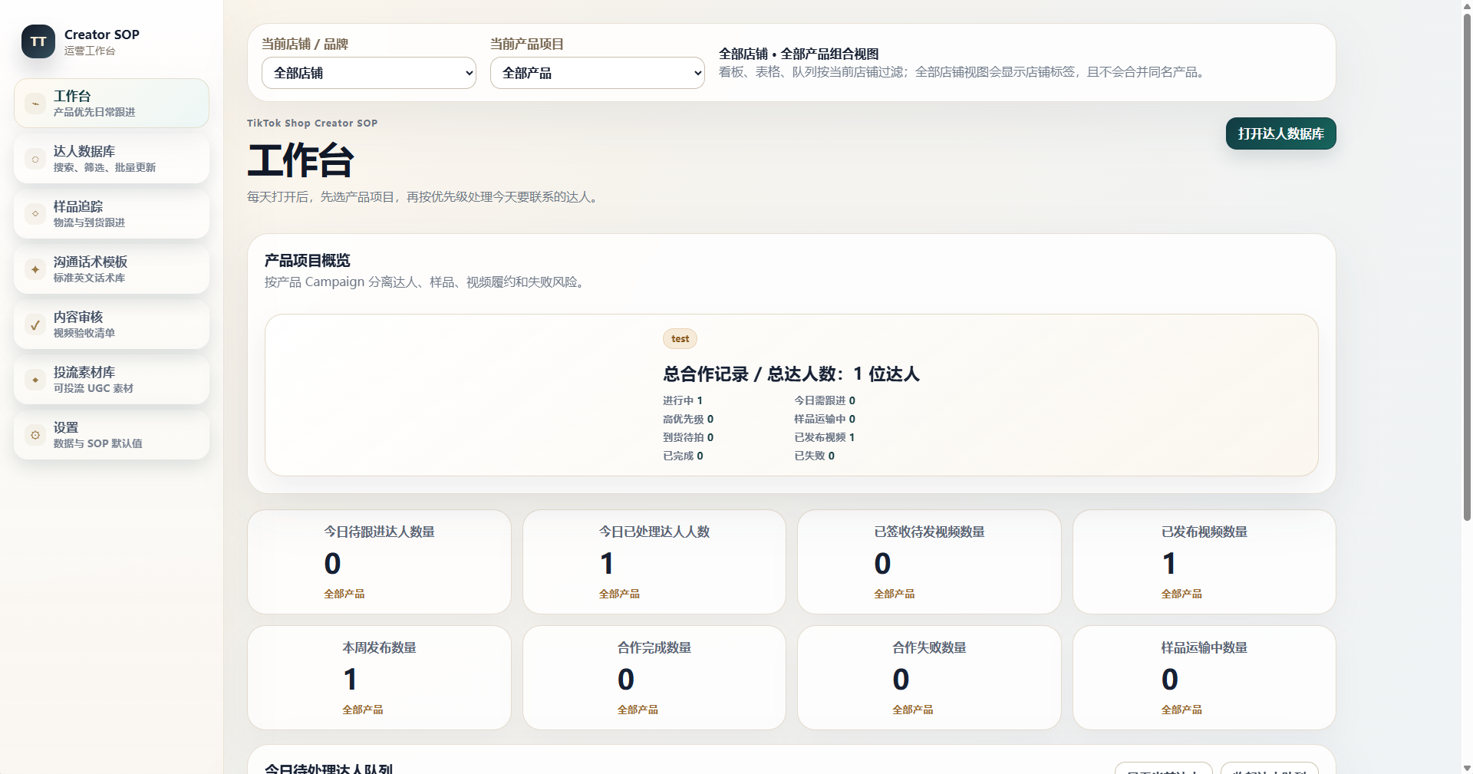Open the 全部店铺 store dropdown
This screenshot has width=1473, height=774.
point(369,73)
